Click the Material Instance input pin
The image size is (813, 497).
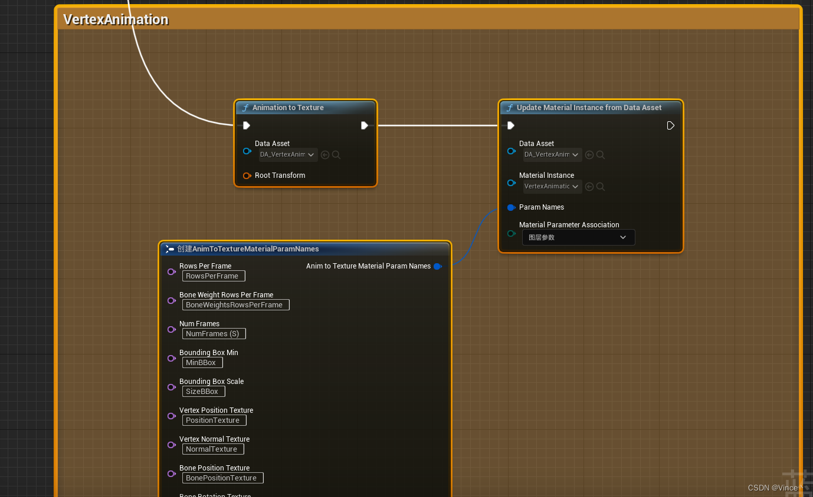coord(512,183)
